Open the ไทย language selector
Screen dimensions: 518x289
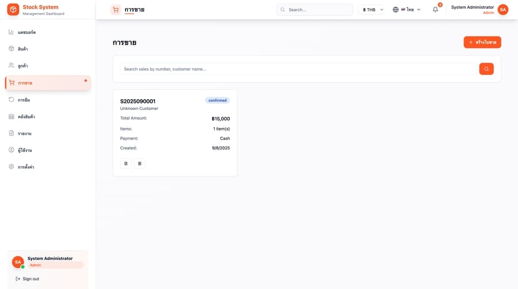(406, 10)
